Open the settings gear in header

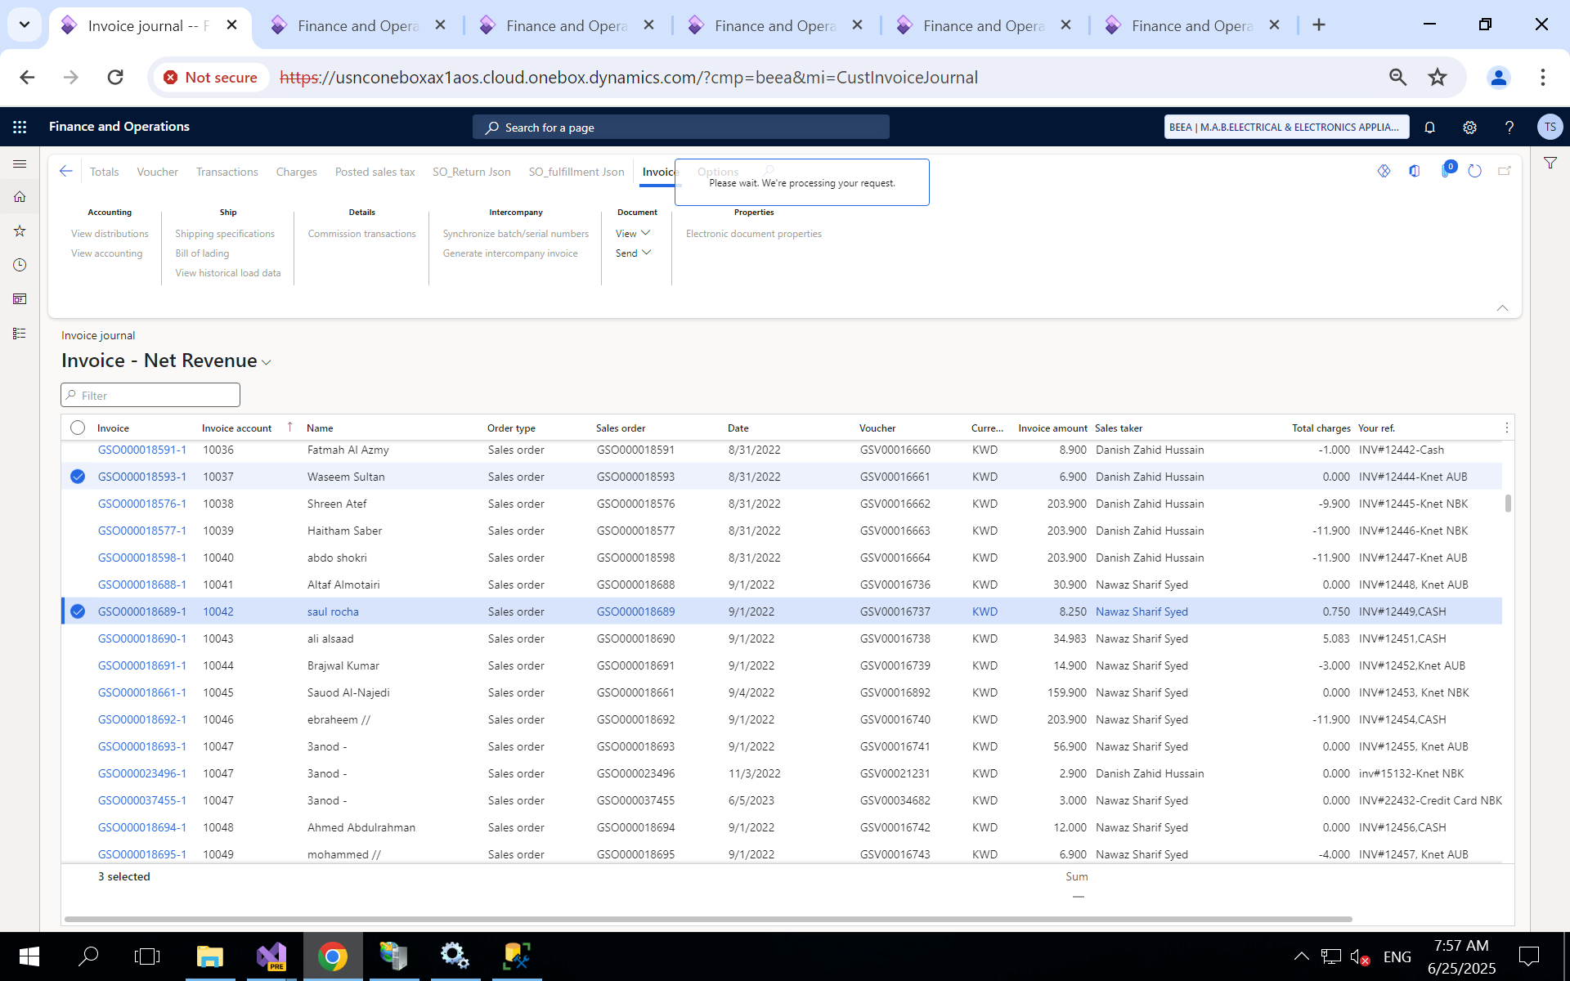pos(1469,127)
